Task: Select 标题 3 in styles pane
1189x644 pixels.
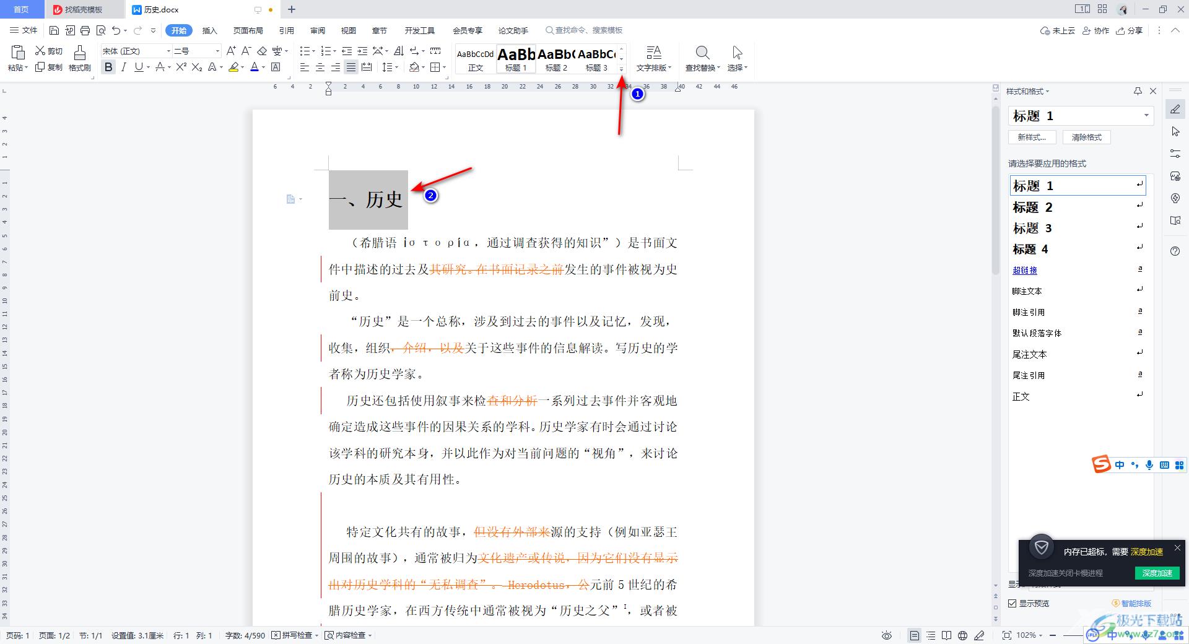Action: point(1078,228)
